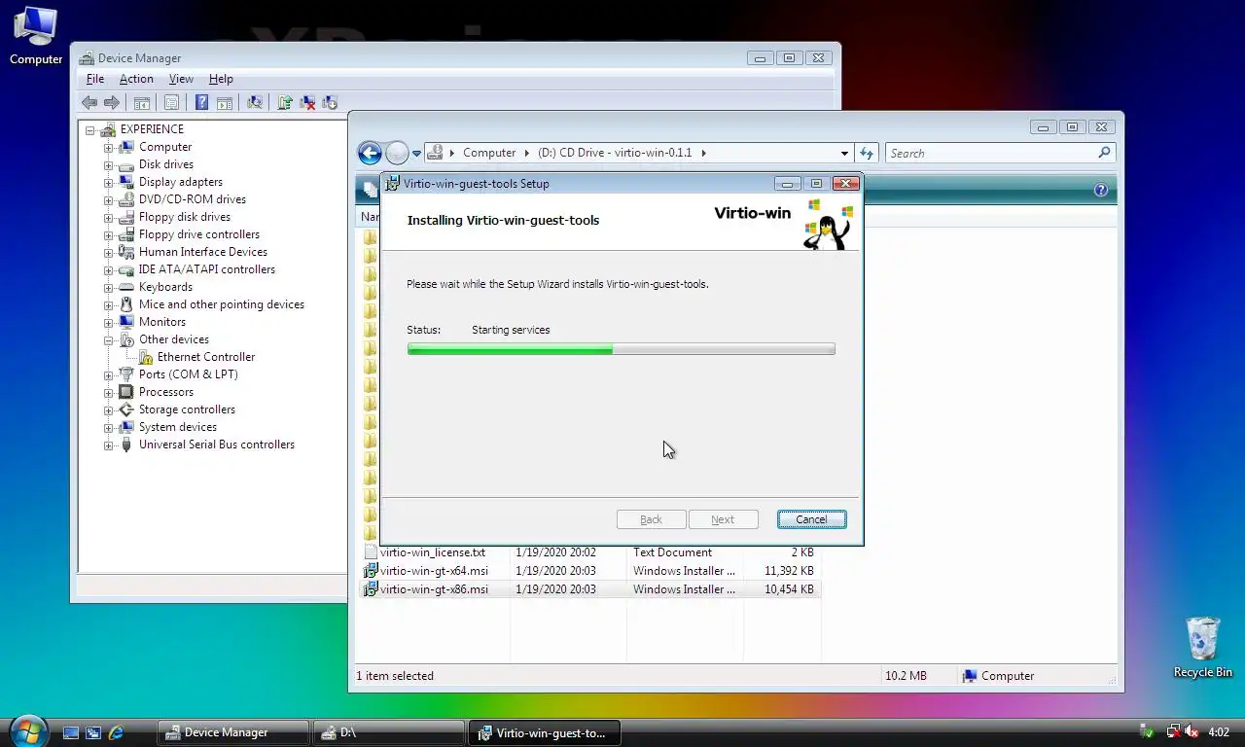Open the Computer desktop icon
Screen dimensions: 1245x747
coord(36,36)
